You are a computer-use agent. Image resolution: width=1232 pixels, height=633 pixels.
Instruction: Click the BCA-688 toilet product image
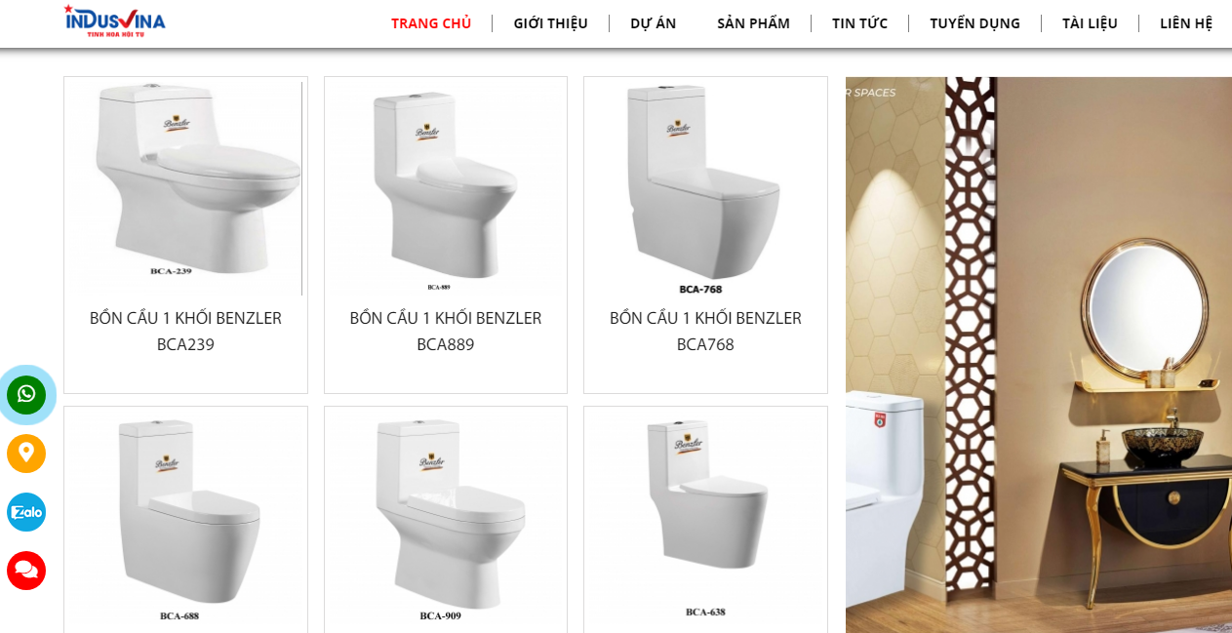[x=185, y=516]
